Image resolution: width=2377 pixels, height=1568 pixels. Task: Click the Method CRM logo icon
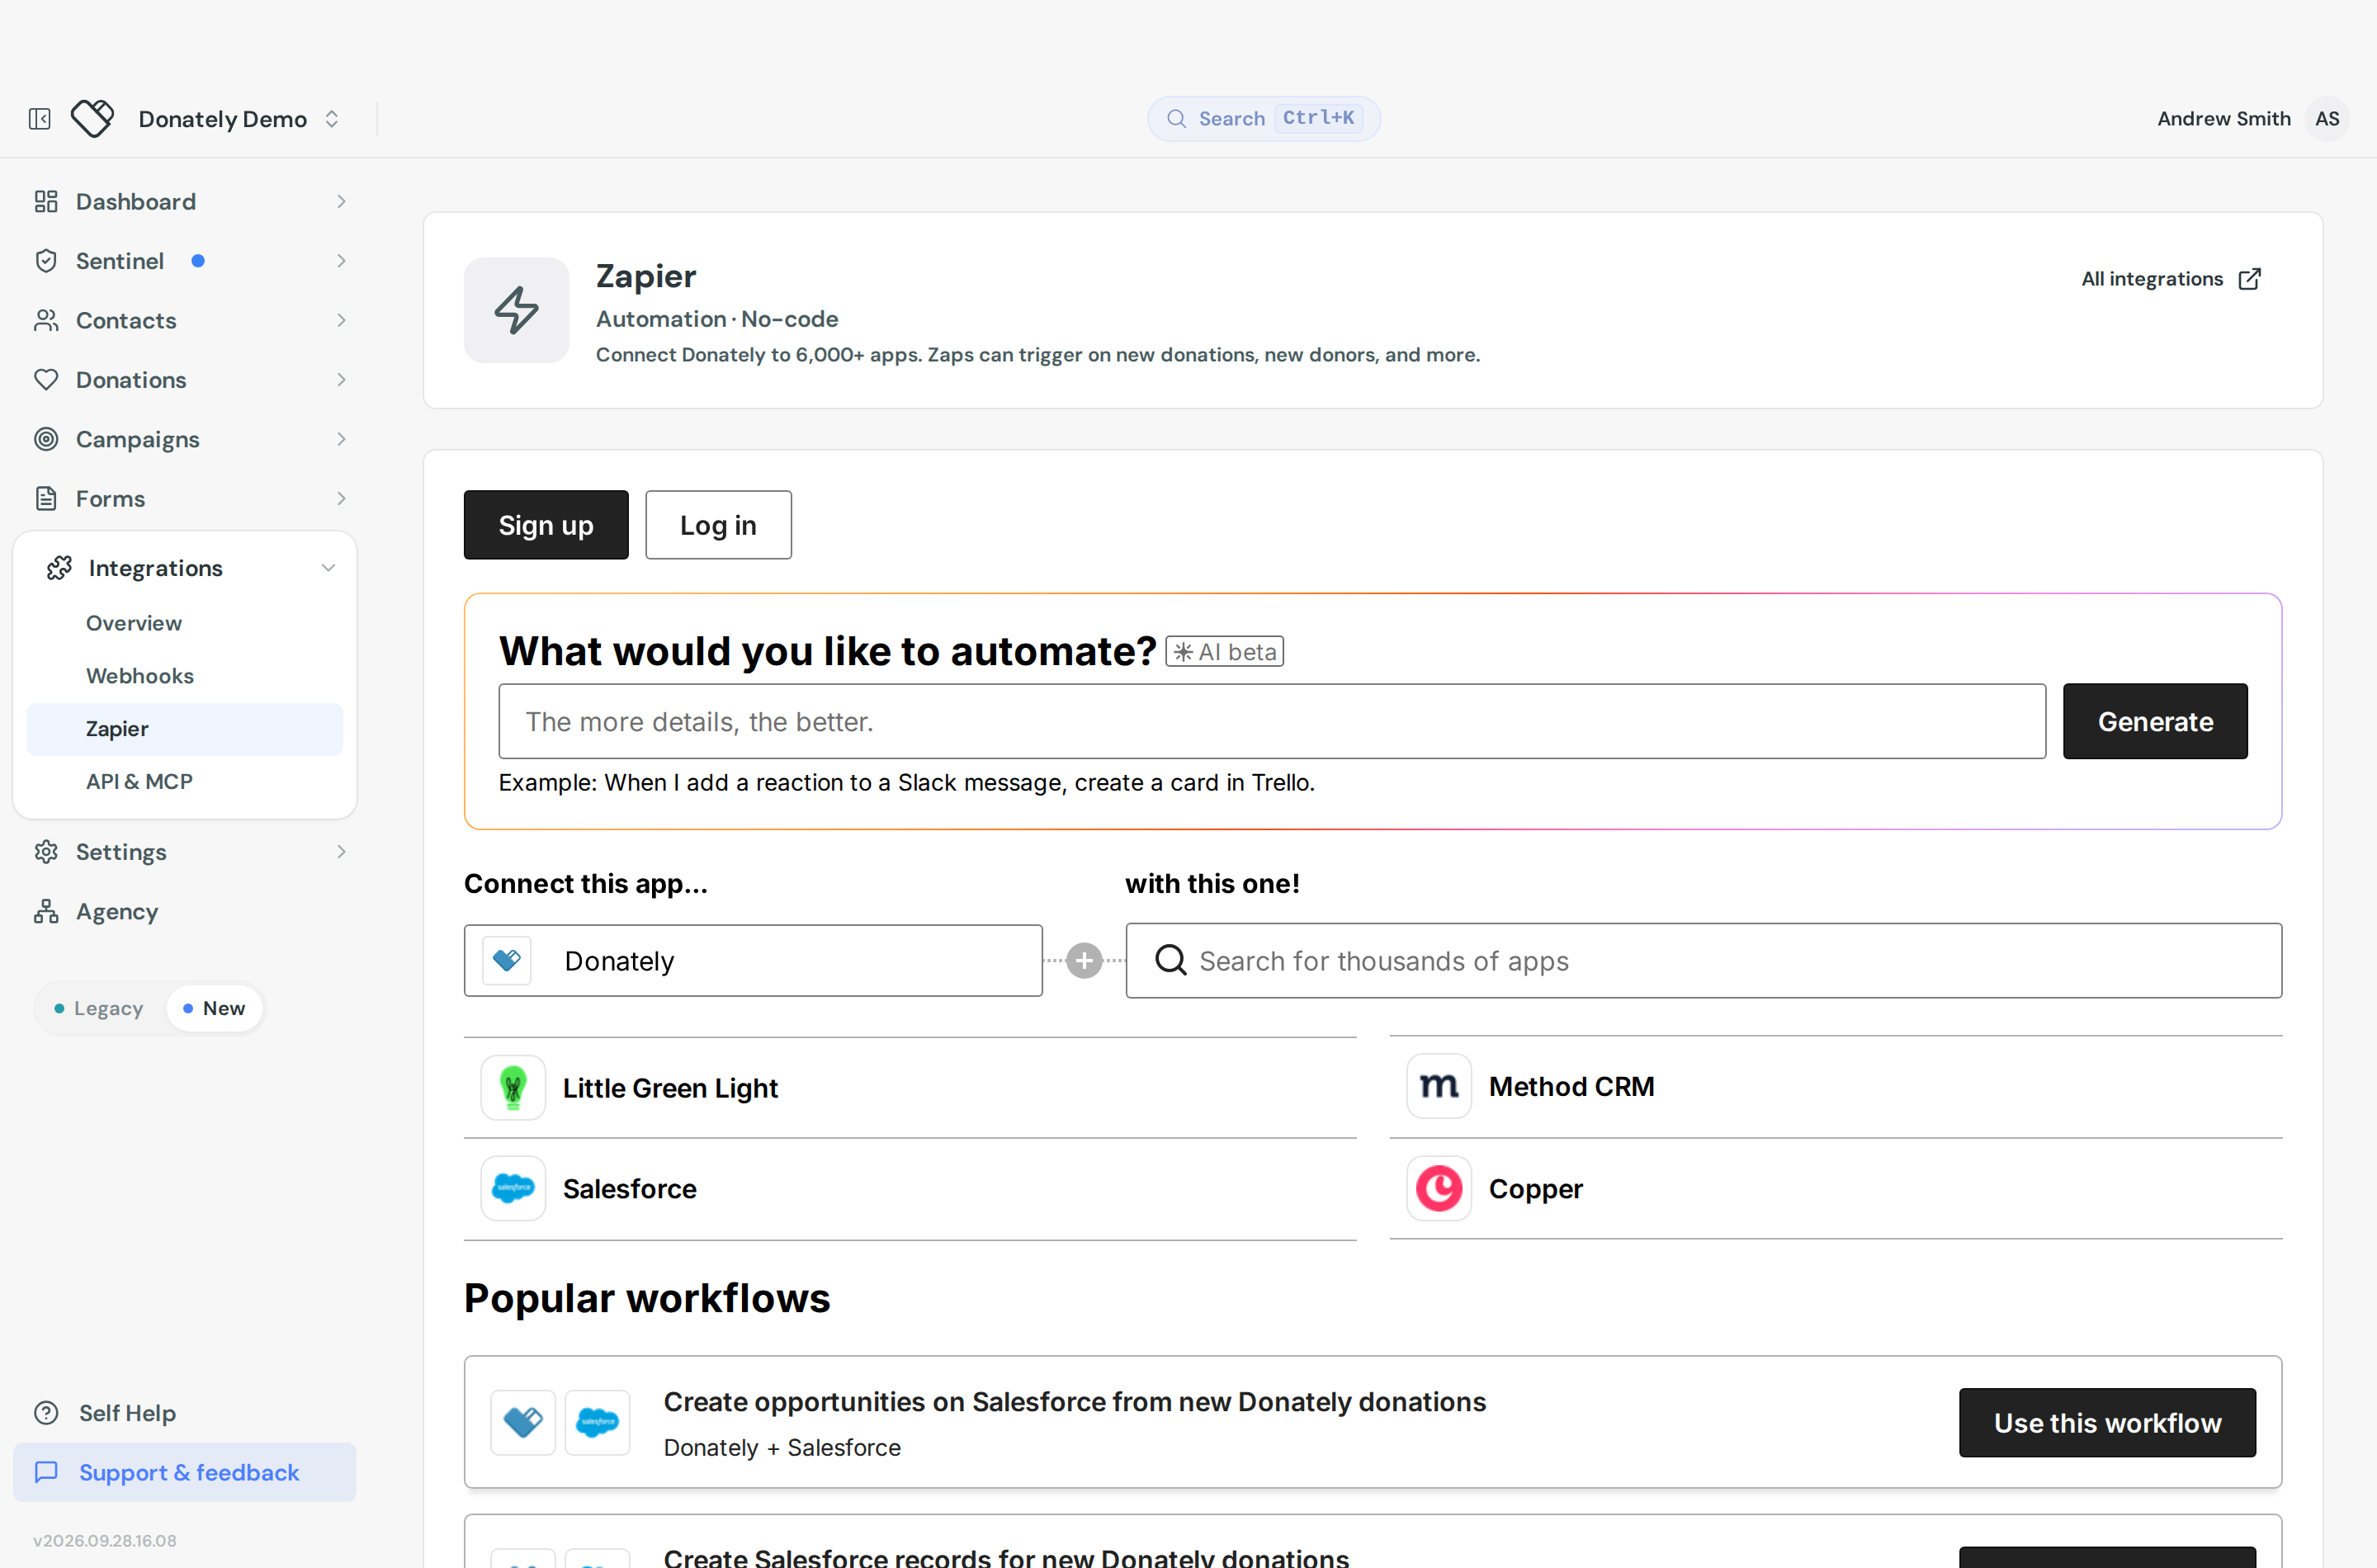coord(1439,1086)
